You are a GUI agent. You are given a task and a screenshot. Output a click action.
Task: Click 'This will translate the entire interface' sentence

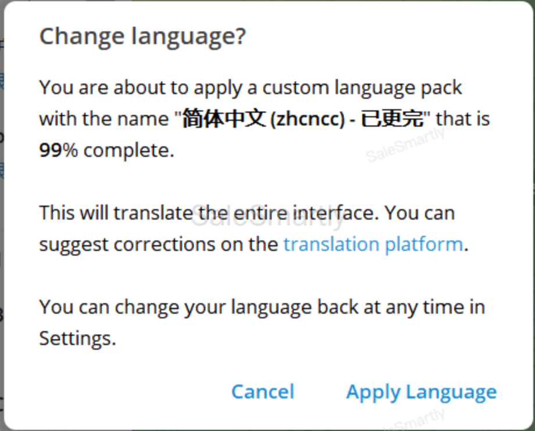[x=209, y=213]
